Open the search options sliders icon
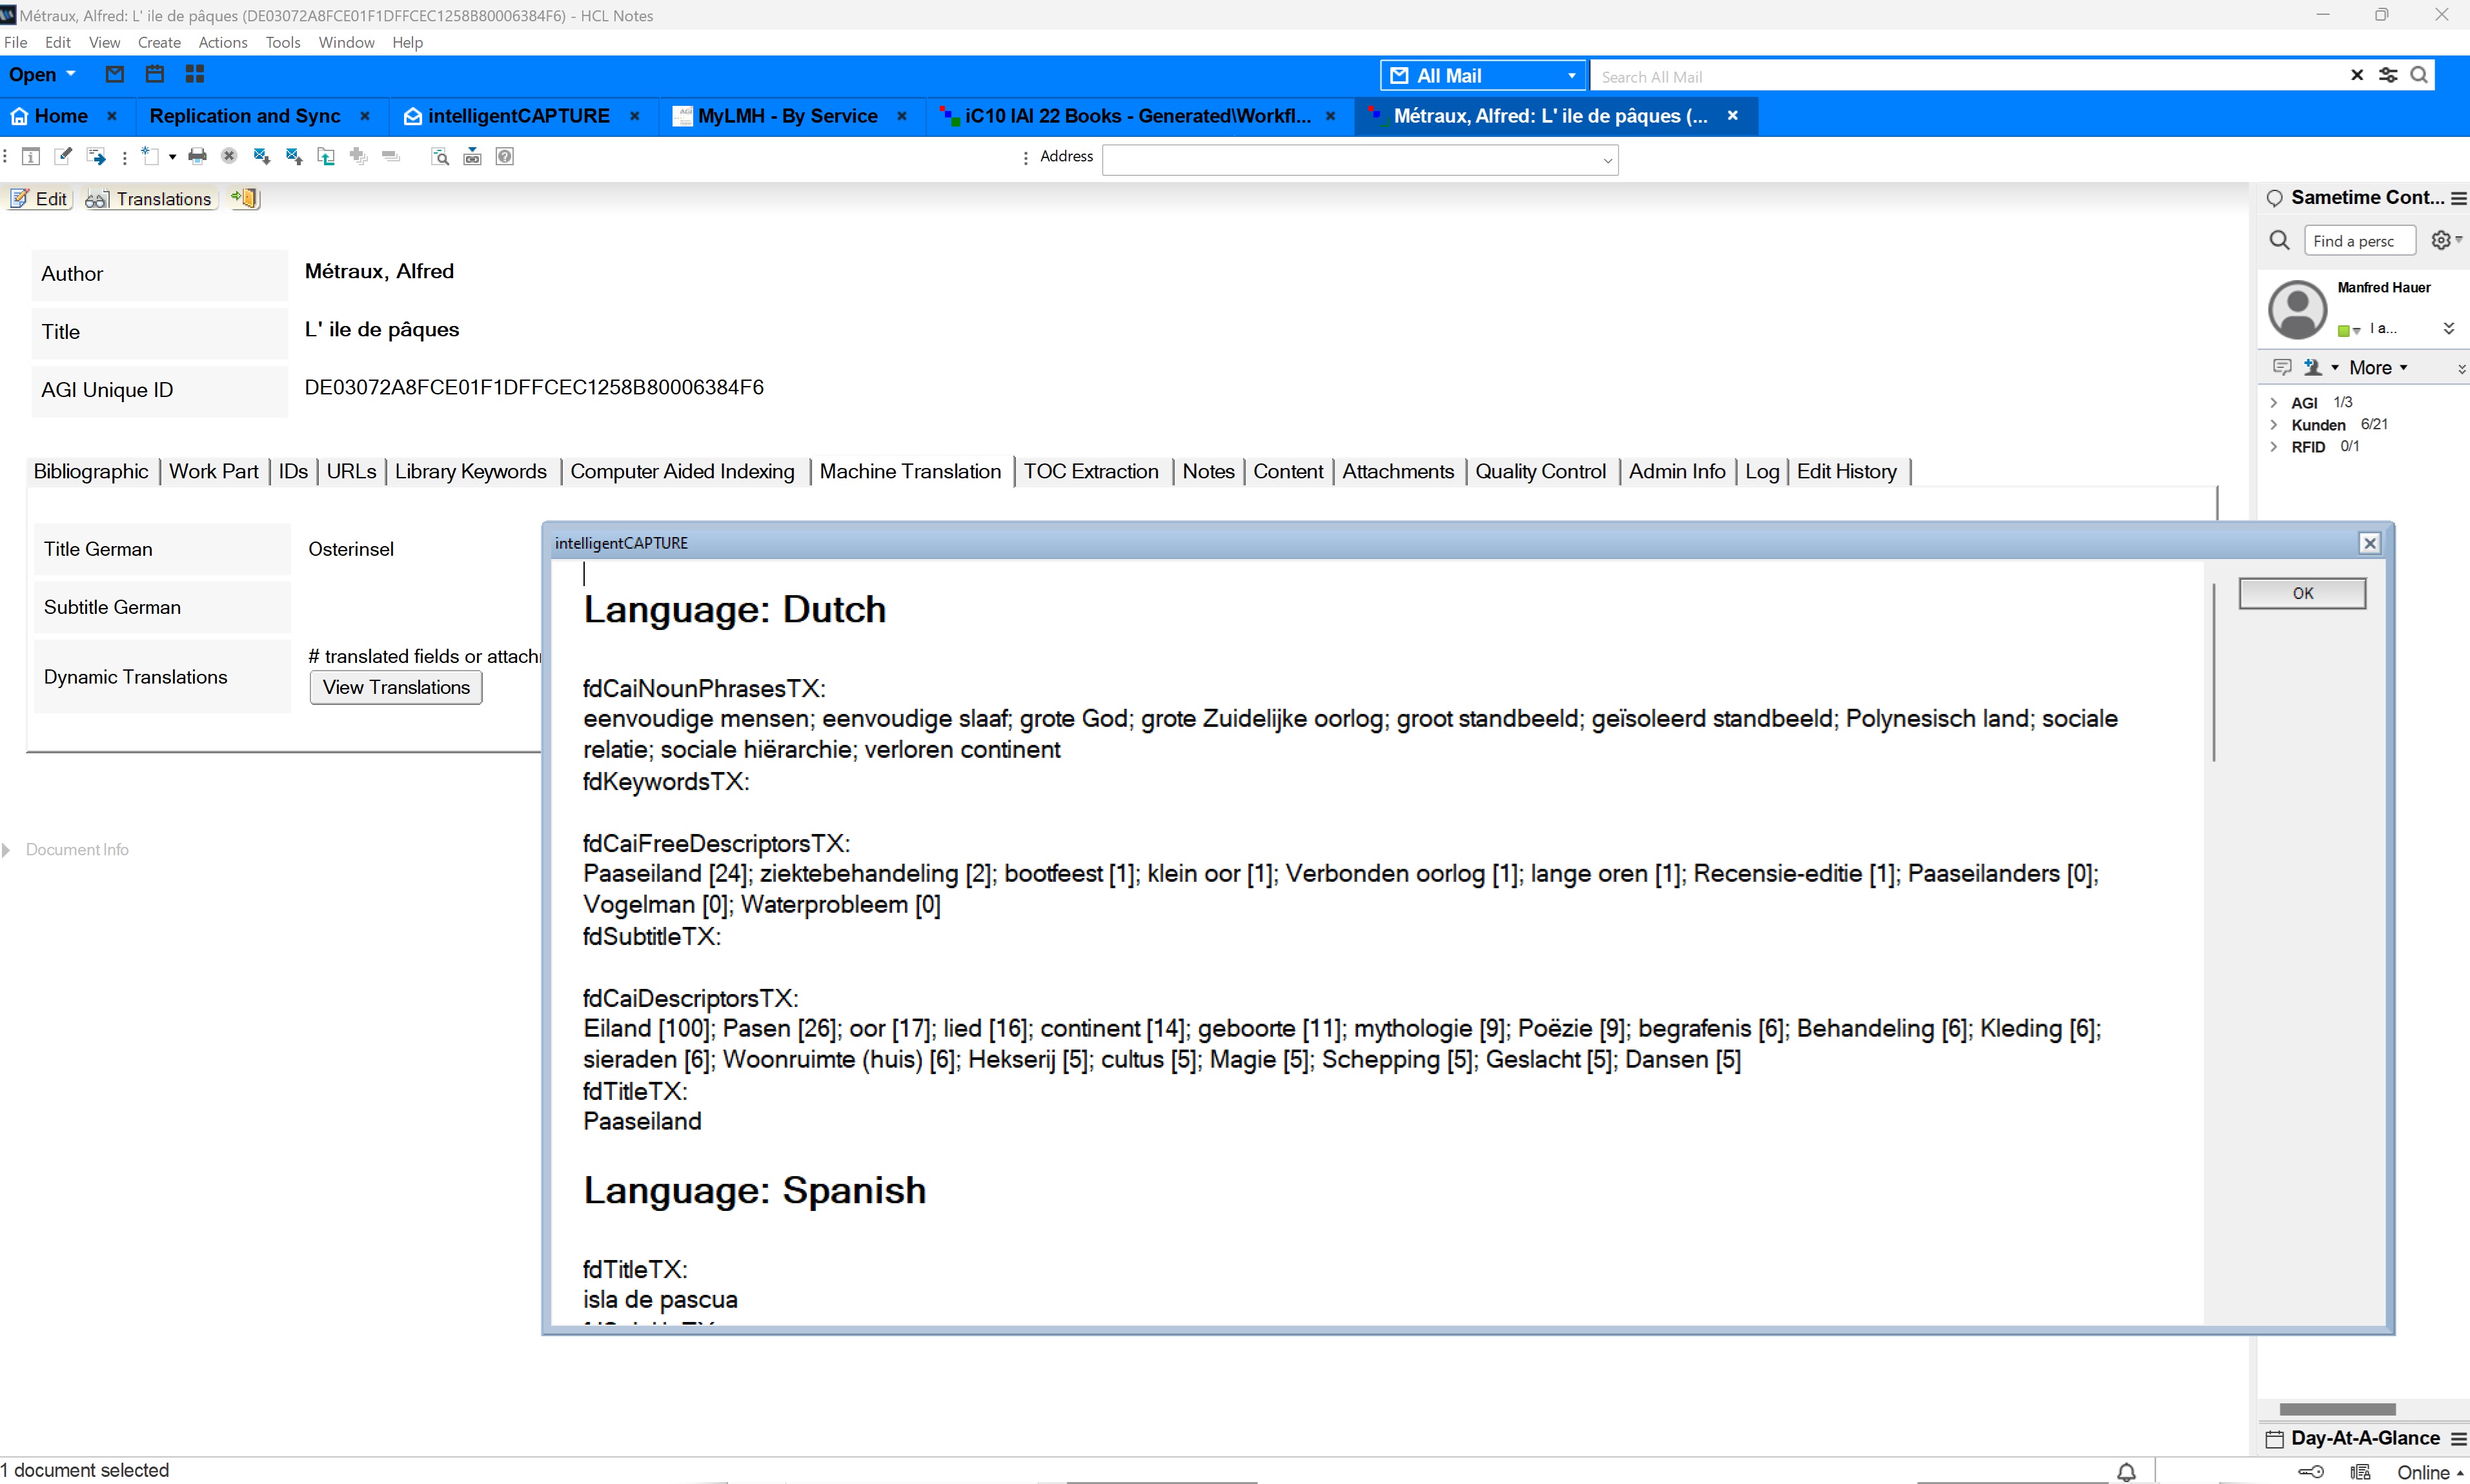 click(2388, 75)
